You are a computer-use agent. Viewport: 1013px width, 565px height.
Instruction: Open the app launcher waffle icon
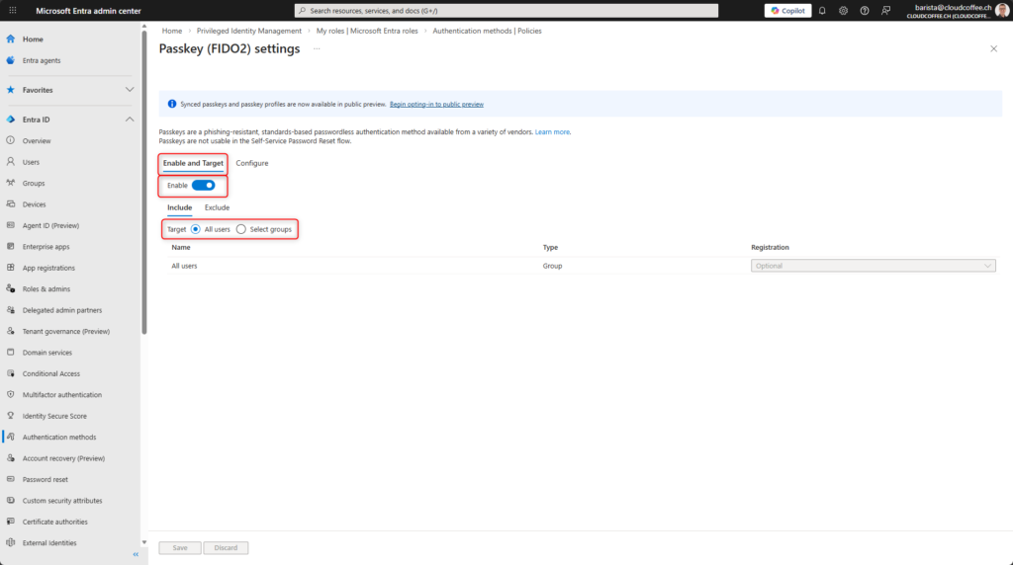pos(12,10)
